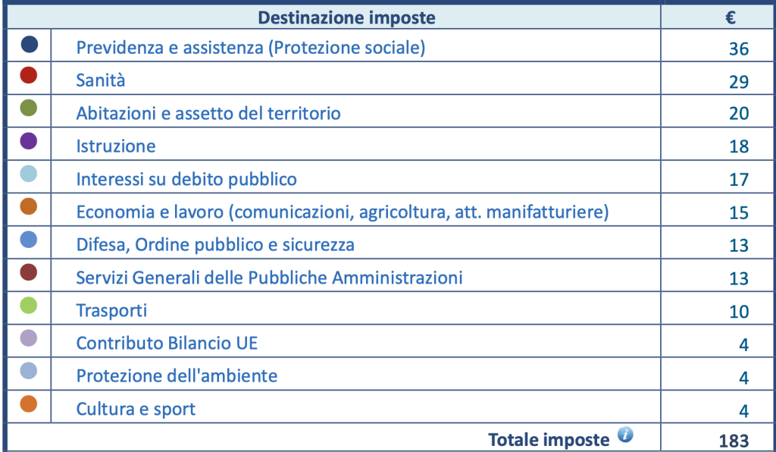Screen dimensions: 776x452
Task: Click the orange Economia e lavoro dot
Action: pos(28,206)
